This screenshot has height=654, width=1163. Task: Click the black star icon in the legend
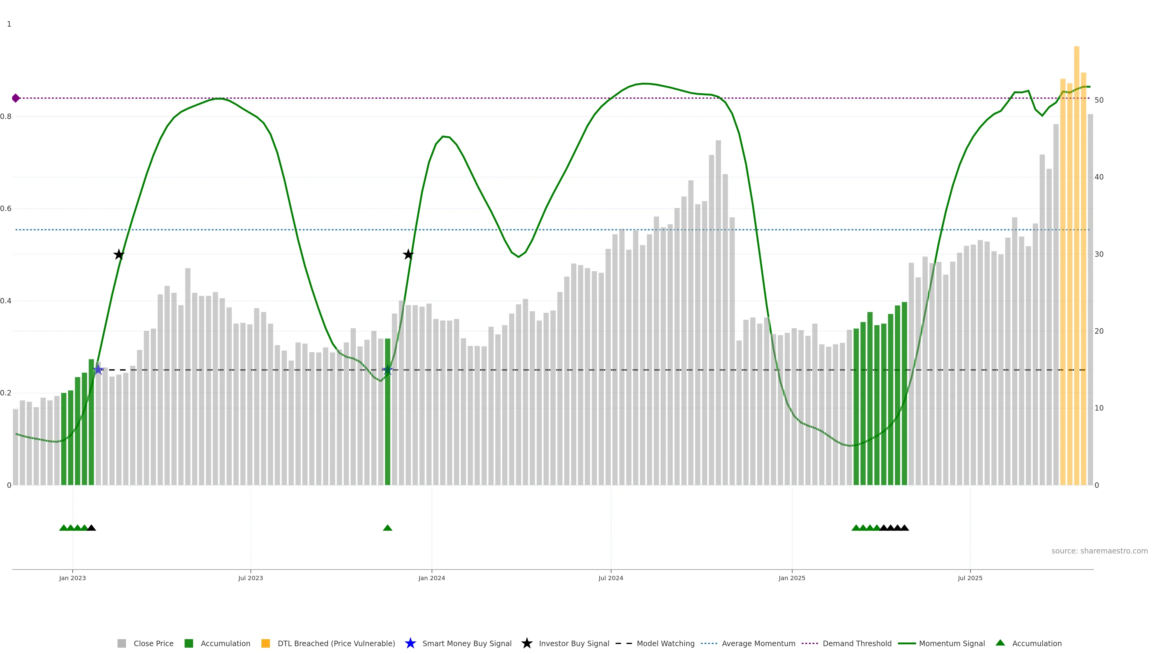pyautogui.click(x=526, y=643)
